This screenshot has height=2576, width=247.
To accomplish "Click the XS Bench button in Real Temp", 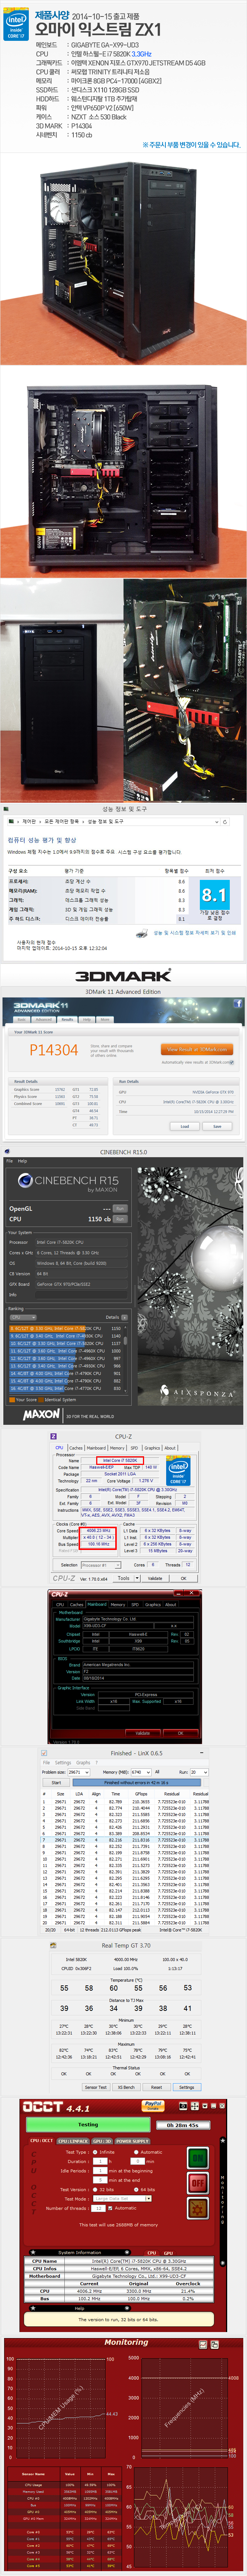I will [x=126, y=2087].
